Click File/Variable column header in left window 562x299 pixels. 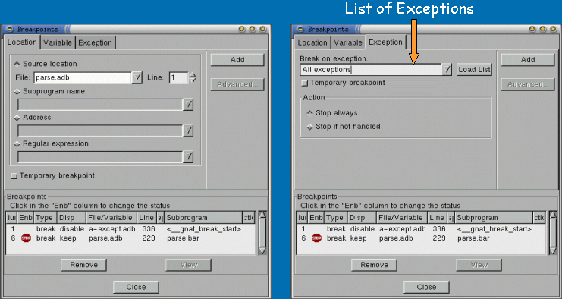pos(111,218)
